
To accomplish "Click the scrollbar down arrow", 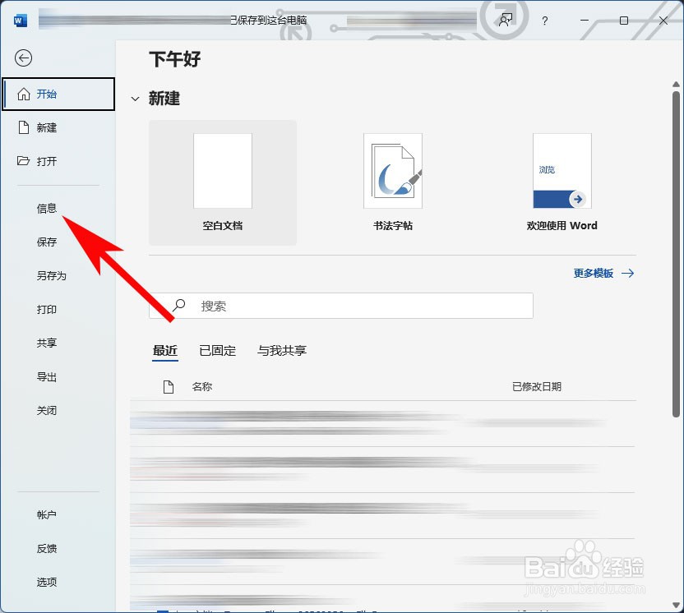I will click(676, 605).
